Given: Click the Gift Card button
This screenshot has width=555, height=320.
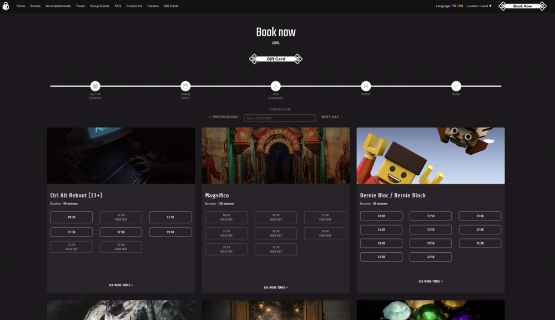Looking at the screenshot, I should click(x=276, y=59).
